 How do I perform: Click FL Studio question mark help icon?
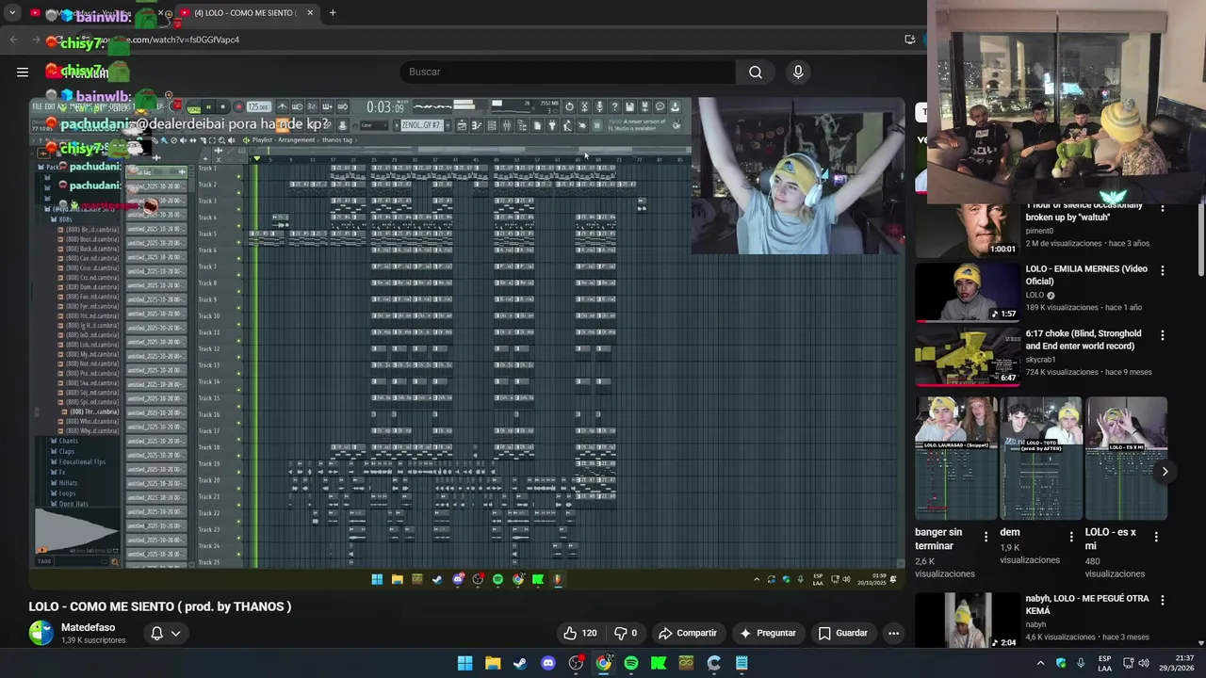[x=614, y=106]
